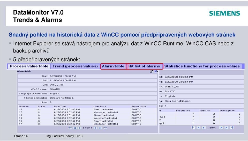Viewport: 248px width, 141px height.
Task: Click the edit/configure icon in Alarm table header
Action: 151,71
